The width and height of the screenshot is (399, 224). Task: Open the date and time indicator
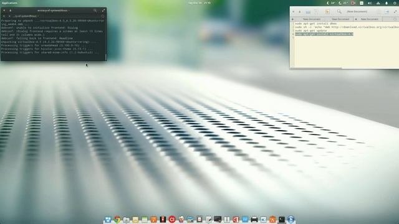(x=199, y=2)
